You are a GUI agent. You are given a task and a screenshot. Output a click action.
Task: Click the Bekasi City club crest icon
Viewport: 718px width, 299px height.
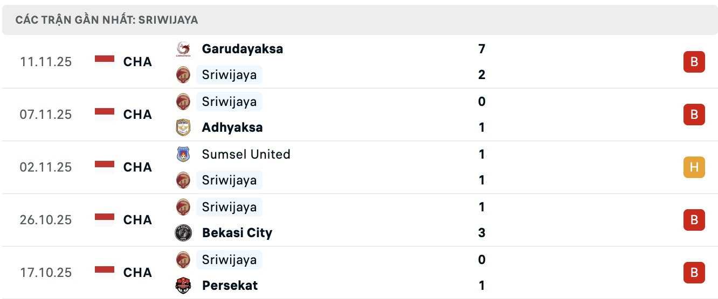(x=183, y=233)
